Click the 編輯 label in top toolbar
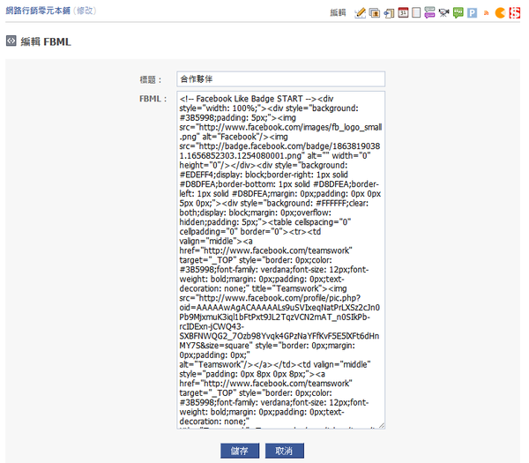Screen dimensions: 529x463 click(x=338, y=13)
